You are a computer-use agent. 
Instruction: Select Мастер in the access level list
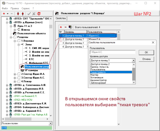111,75
